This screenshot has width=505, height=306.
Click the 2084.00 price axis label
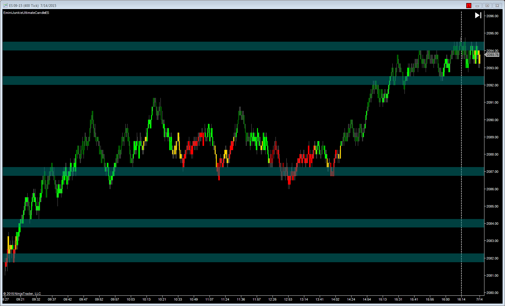[x=492, y=224]
